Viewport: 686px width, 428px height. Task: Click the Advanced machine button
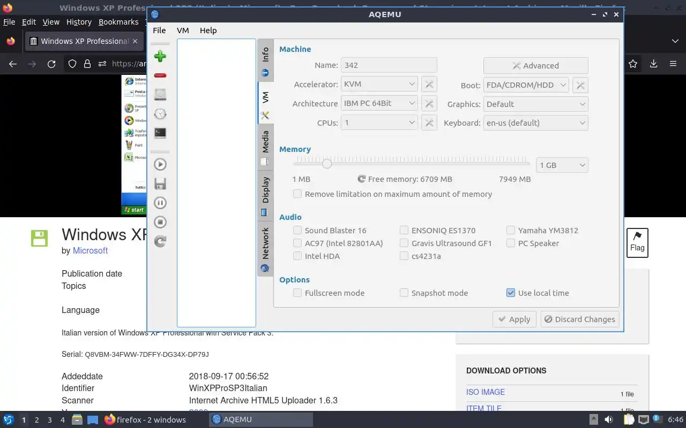pos(535,66)
